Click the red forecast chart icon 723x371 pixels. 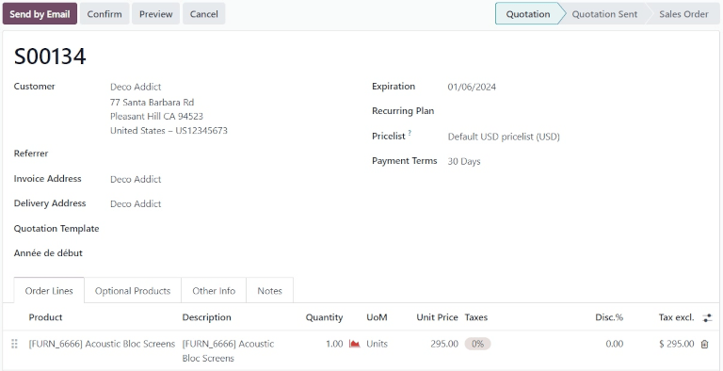[x=354, y=344]
